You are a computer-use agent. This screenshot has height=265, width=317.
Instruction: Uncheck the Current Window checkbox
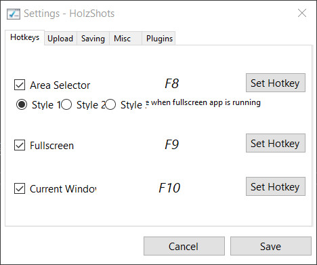click(20, 188)
